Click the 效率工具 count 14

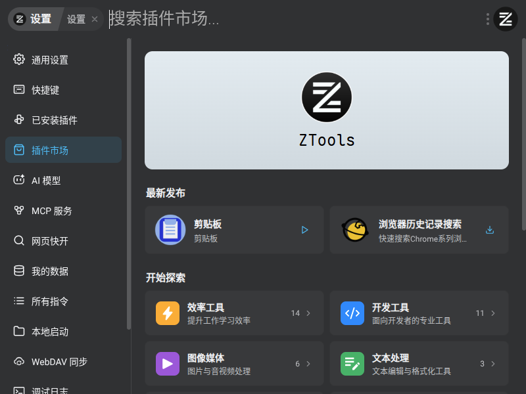point(295,313)
